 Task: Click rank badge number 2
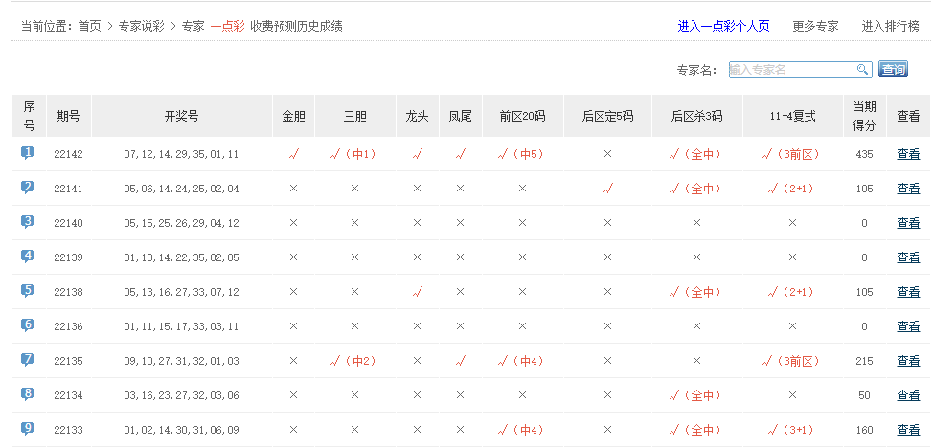[28, 188]
